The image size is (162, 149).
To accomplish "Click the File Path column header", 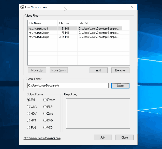I will [x=99, y=23].
